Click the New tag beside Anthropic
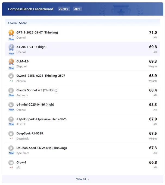165x185 pixels. (x=11, y=95)
